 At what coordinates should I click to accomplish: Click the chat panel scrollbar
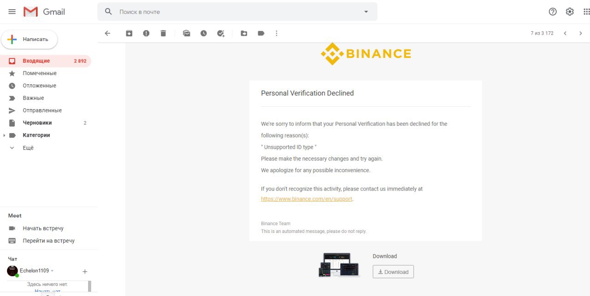tap(89, 286)
